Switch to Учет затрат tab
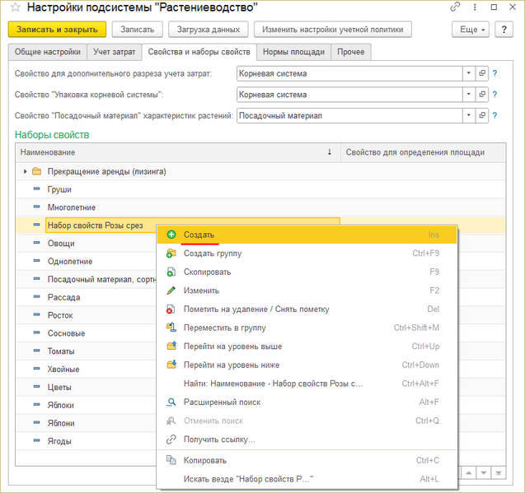Screen dimensions: 525x493 tap(115, 52)
